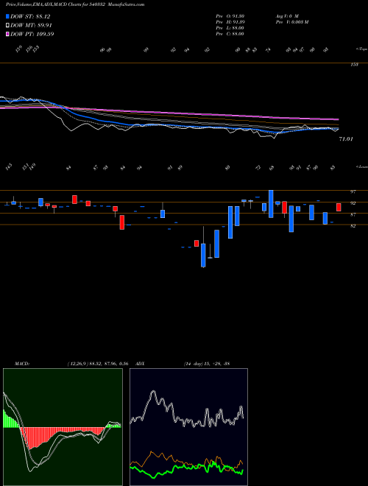
Task: Click the 'Pre L: 88.00' value
Action: 230,28
